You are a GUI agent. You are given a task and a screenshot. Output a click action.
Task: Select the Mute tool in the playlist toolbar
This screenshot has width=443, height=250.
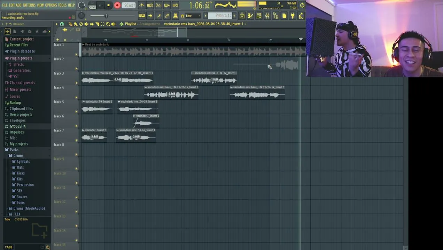click(86, 24)
